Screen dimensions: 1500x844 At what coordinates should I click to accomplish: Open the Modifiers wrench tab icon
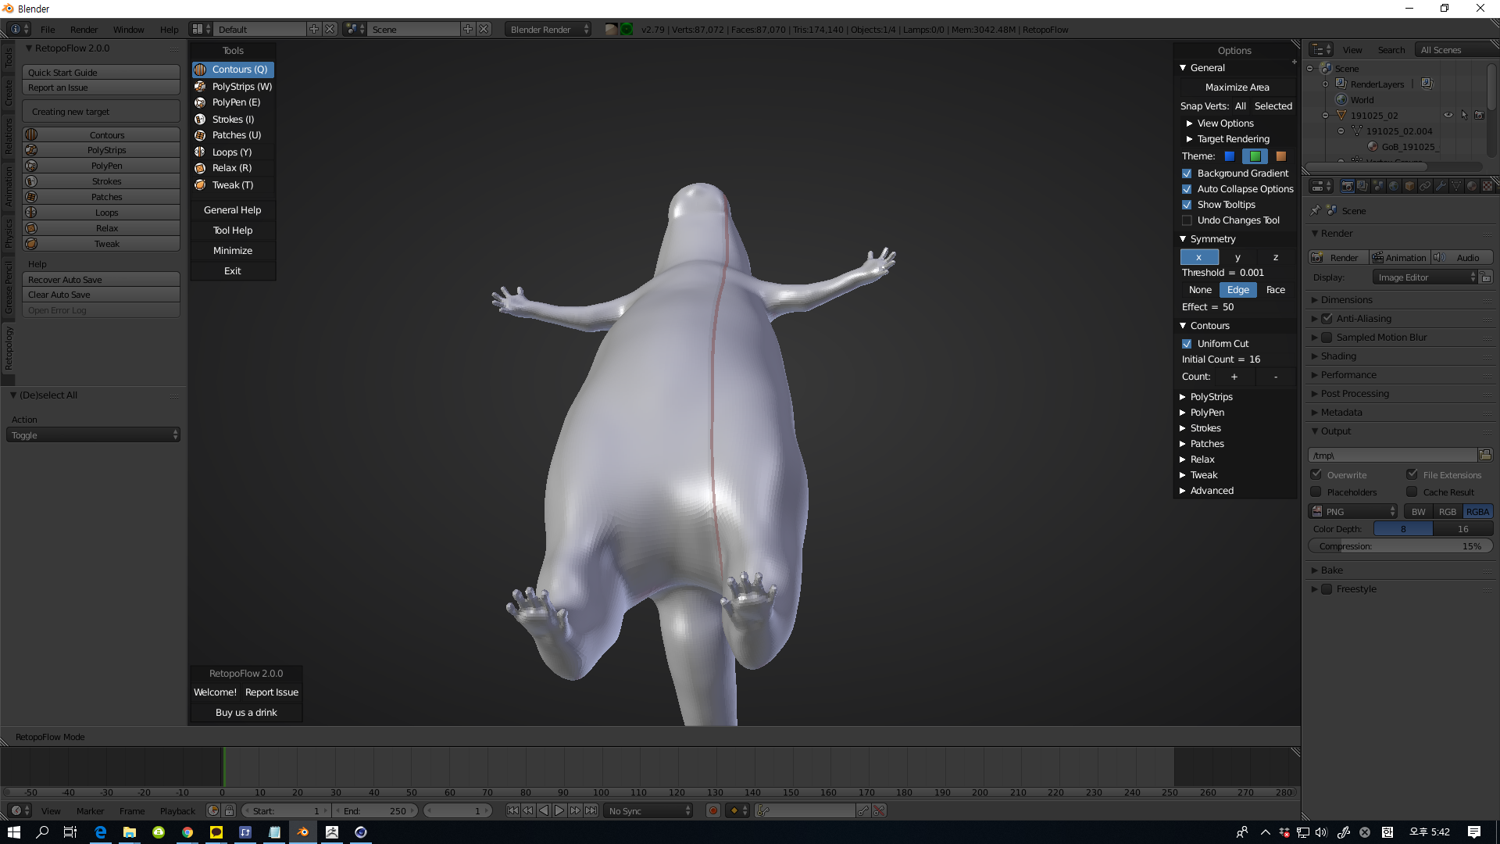pyautogui.click(x=1441, y=186)
